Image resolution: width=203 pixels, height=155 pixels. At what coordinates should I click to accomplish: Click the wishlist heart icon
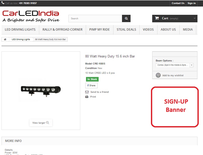tap(158, 75)
